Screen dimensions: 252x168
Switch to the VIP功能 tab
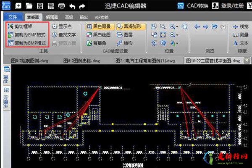(x=101, y=17)
